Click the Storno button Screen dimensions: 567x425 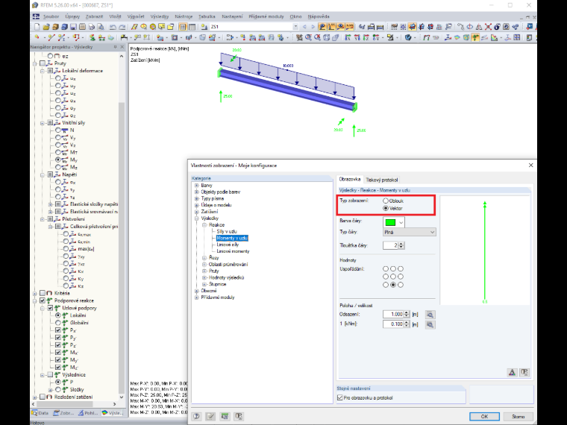[519, 416]
